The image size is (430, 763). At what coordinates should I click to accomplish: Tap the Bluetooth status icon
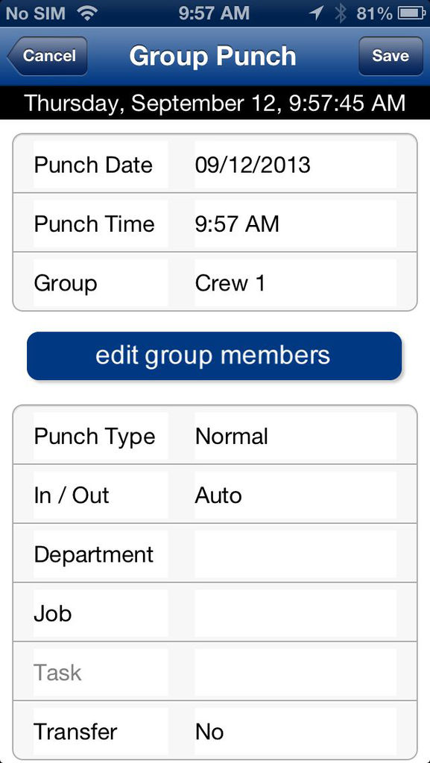pos(340,13)
